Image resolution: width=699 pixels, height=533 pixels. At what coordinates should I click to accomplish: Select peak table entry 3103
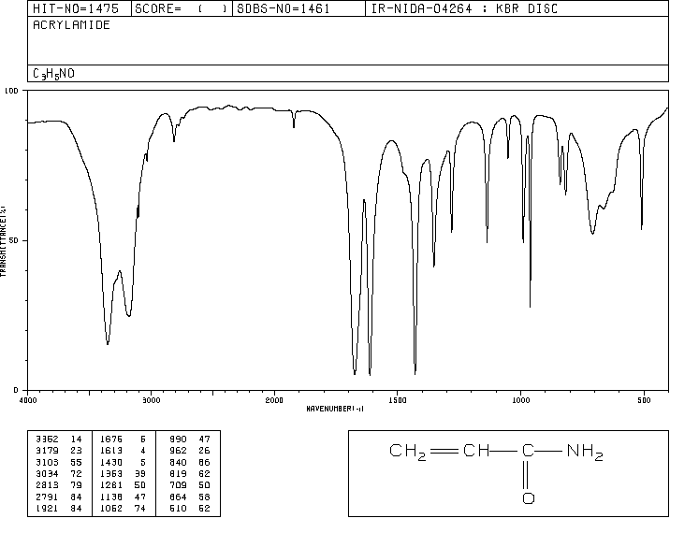[47, 462]
